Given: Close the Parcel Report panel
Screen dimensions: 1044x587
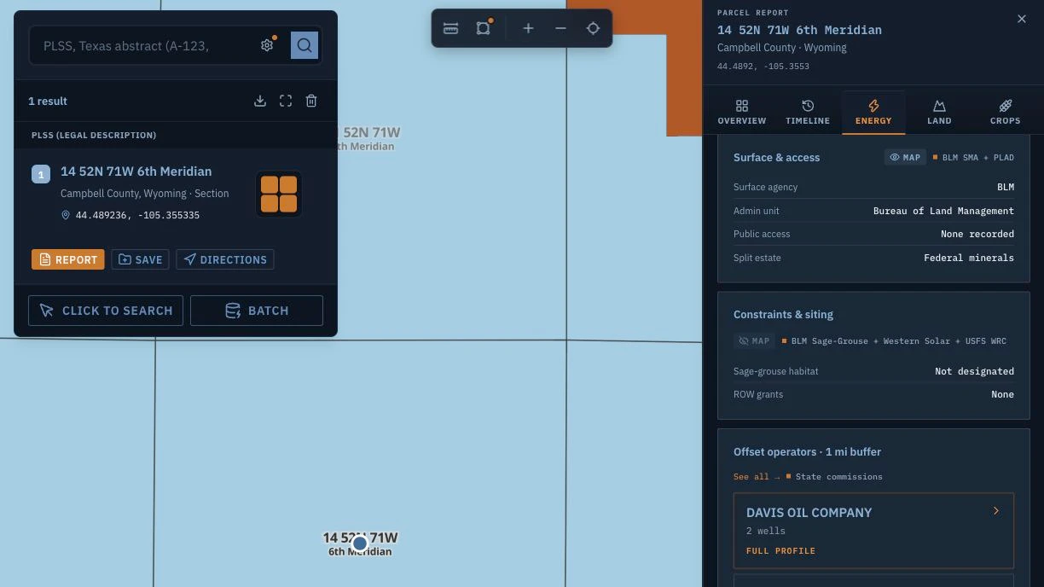Looking at the screenshot, I should (x=1022, y=19).
